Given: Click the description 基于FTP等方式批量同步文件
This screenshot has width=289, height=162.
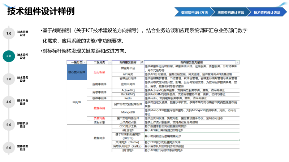Looking at the screenshot, I should (162, 142).
